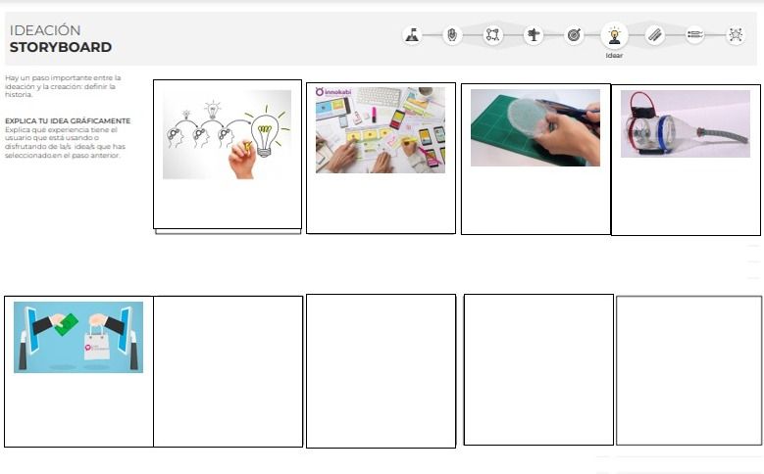
Task: Click the paragraph starting 'Explica qué experiencia'
Action: pos(66,143)
